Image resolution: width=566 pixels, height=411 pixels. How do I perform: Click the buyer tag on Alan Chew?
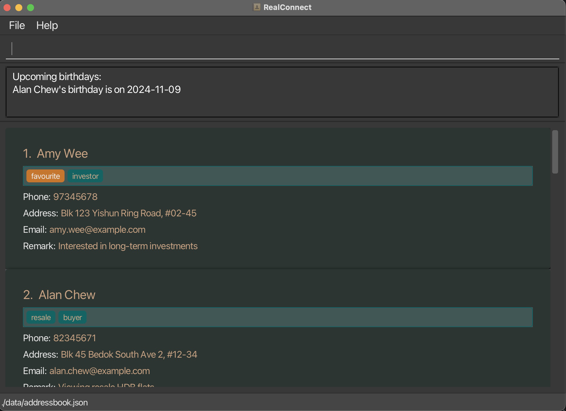(72, 317)
